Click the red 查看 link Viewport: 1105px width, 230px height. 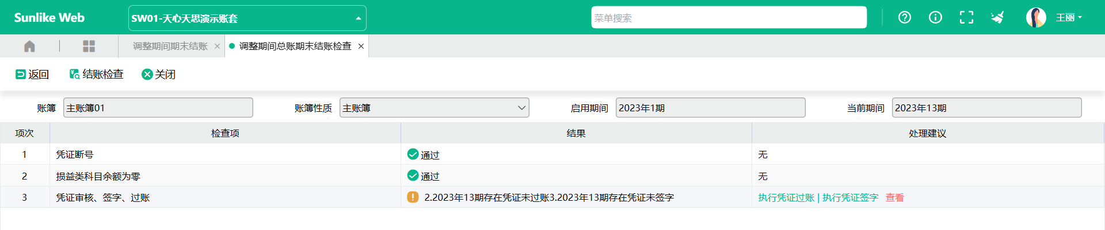point(894,198)
